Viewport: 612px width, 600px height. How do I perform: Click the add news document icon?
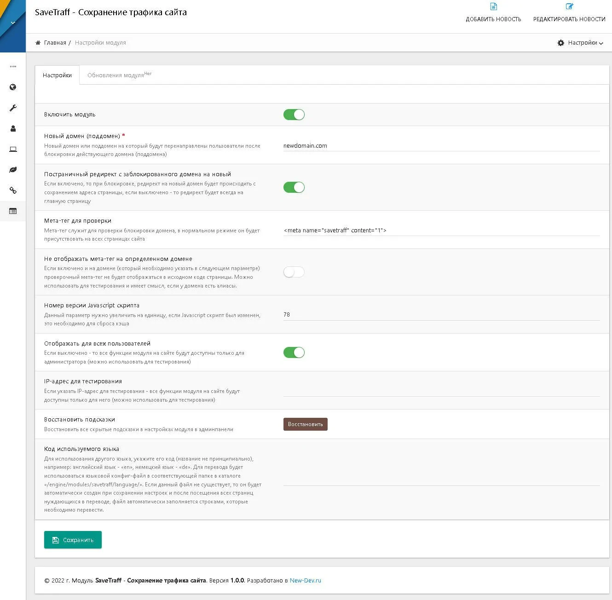click(493, 6)
